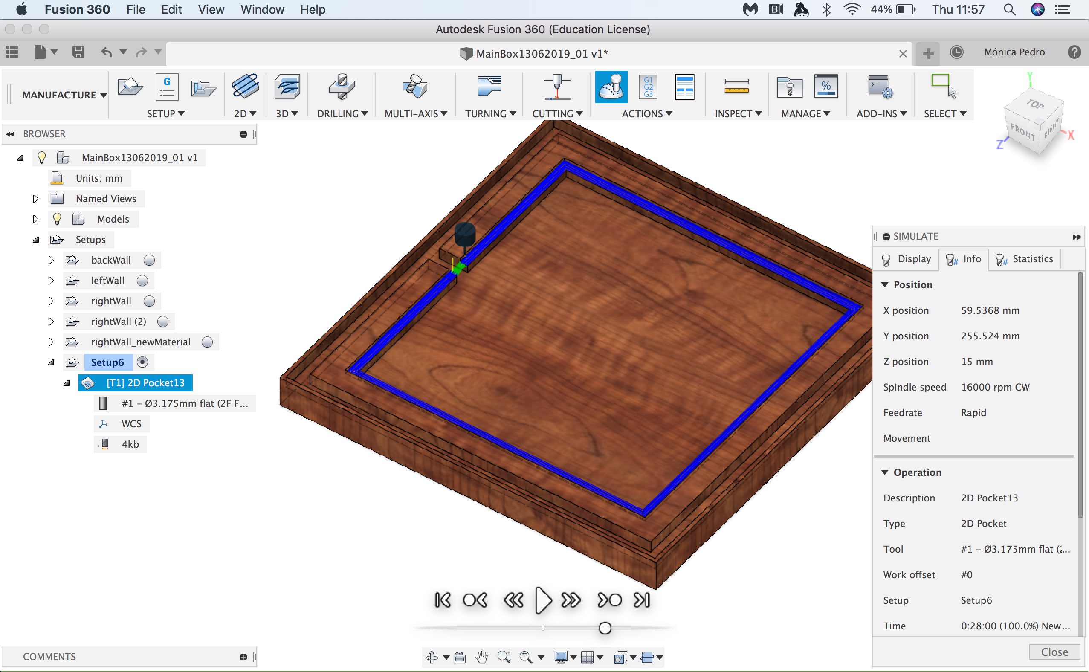The width and height of the screenshot is (1089, 672).
Task: Open the Siri menu bar icon
Action: pyautogui.click(x=1037, y=9)
